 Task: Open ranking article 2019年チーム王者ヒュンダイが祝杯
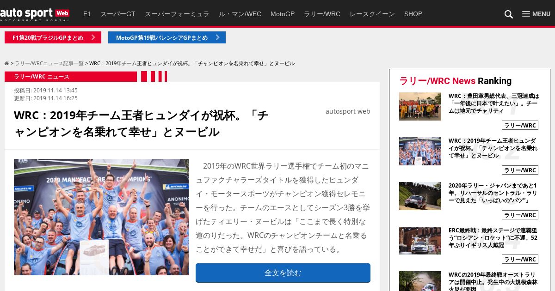coord(493,148)
